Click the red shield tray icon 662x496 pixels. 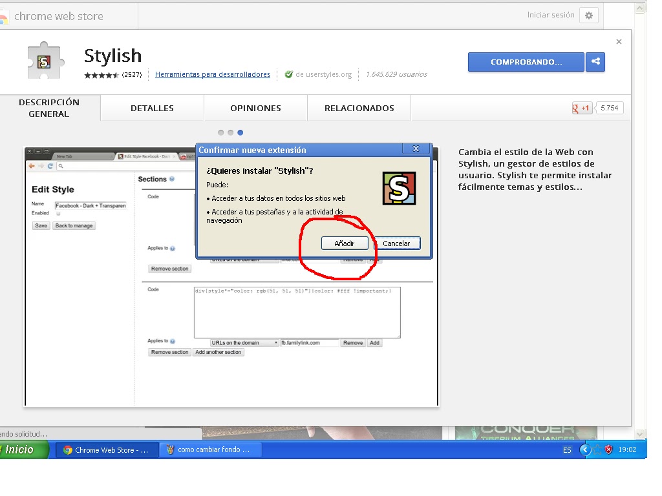click(x=608, y=449)
